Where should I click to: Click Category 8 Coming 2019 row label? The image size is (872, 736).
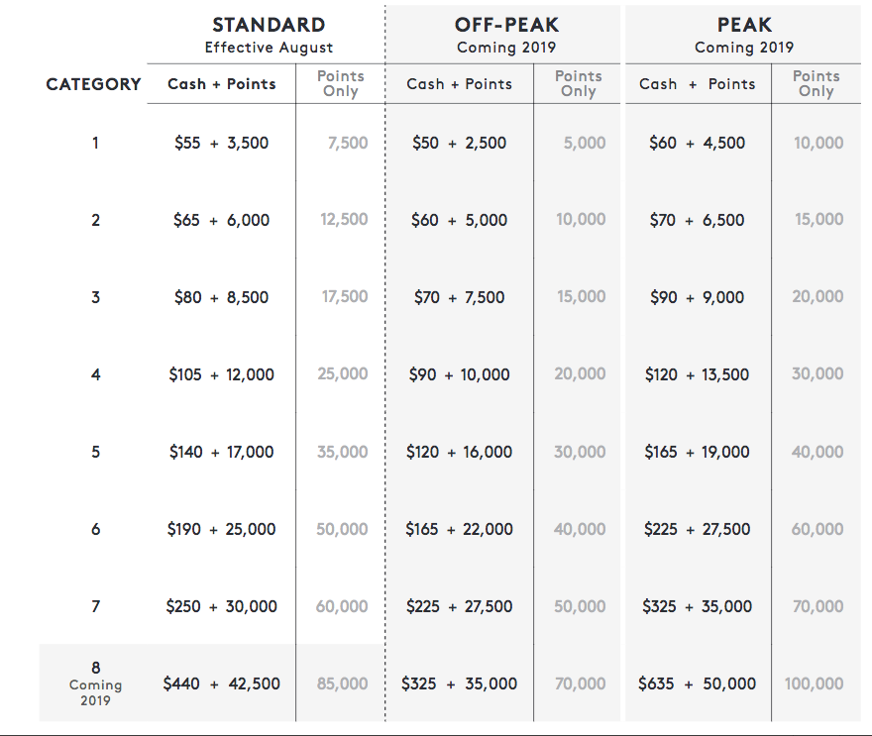coord(95,683)
